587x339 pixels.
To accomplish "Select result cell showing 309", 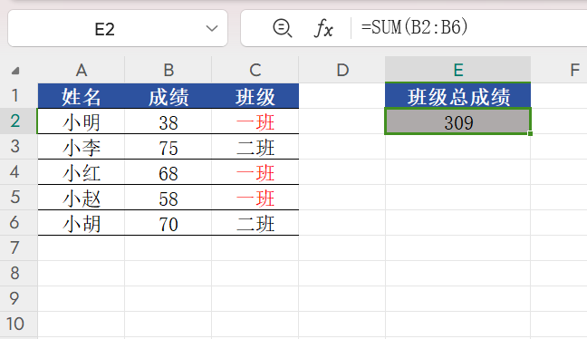I will tap(457, 121).
